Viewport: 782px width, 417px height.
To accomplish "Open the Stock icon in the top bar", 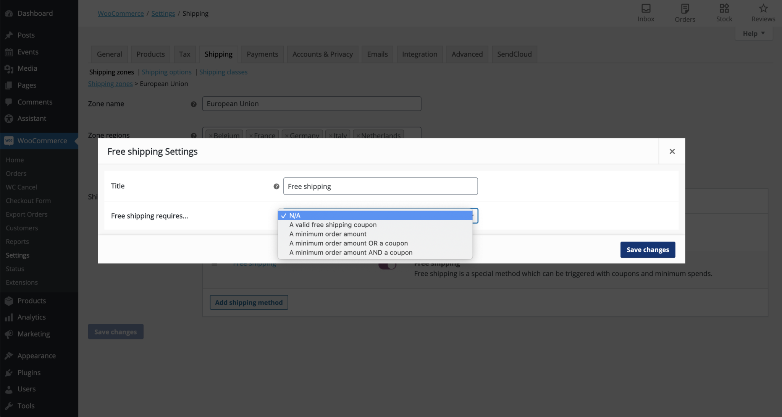I will tap(723, 13).
